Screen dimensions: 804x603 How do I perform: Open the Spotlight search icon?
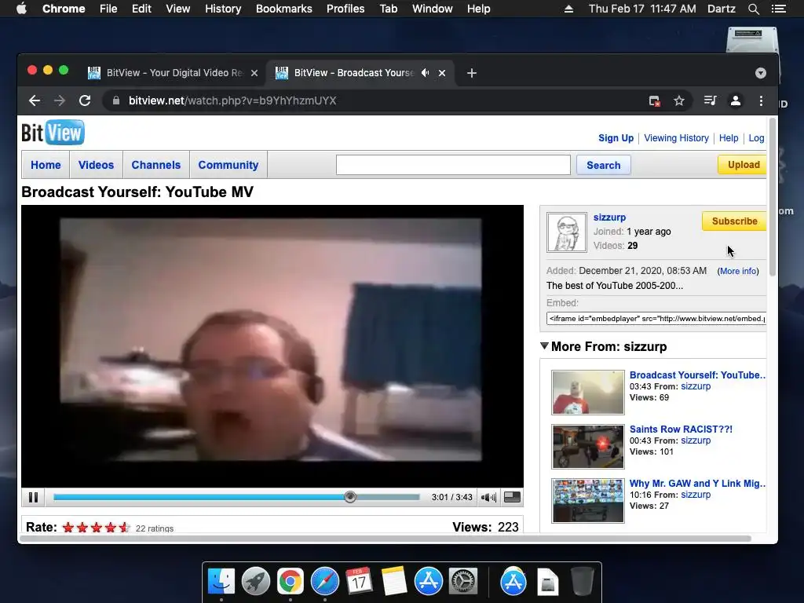[753, 9]
